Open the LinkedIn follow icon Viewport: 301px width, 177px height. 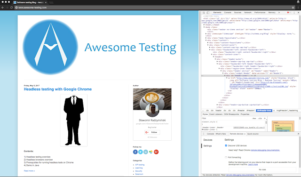point(146,152)
